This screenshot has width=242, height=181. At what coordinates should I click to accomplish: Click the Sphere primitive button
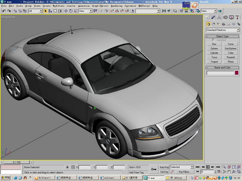(214, 49)
